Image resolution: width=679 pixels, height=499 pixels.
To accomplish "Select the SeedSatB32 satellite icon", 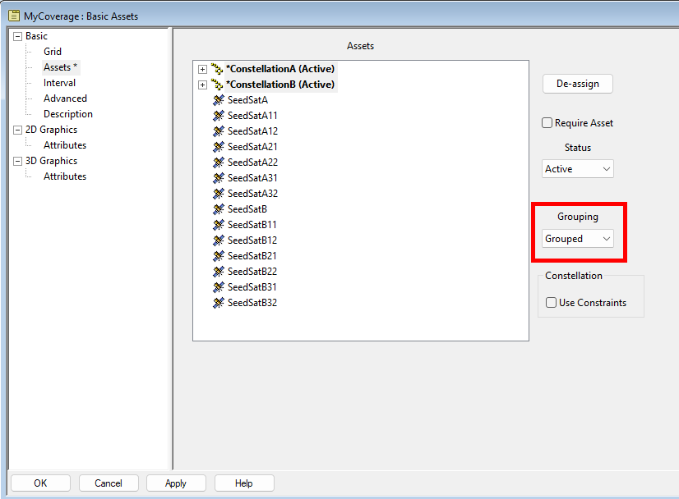I will click(219, 303).
